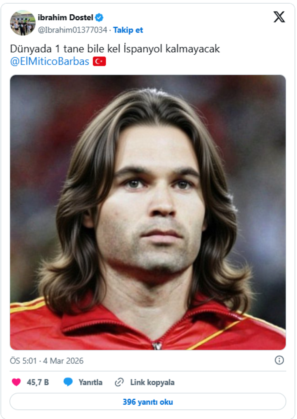297x419 pixels.
Task: Click the blue verified badge
Action: 99,18
